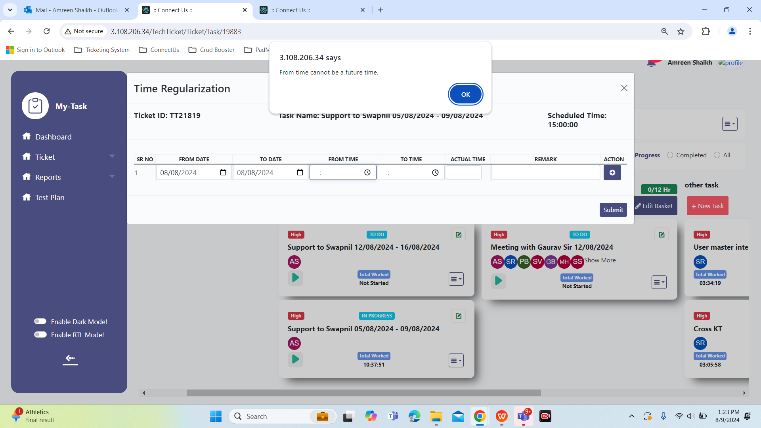Open Test Plan in the sidebar
This screenshot has height=428, width=761.
click(50, 197)
